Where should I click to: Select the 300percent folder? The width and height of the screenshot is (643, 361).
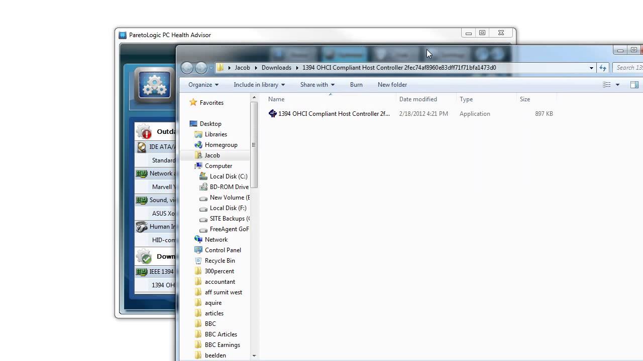(x=219, y=271)
